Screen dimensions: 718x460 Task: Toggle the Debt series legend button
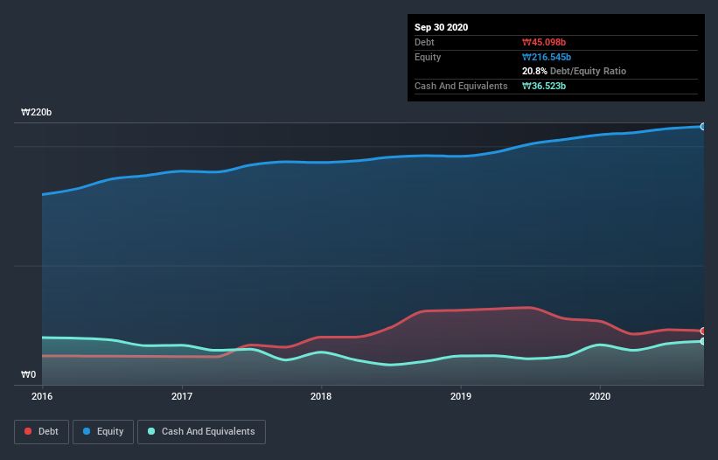click(41, 432)
